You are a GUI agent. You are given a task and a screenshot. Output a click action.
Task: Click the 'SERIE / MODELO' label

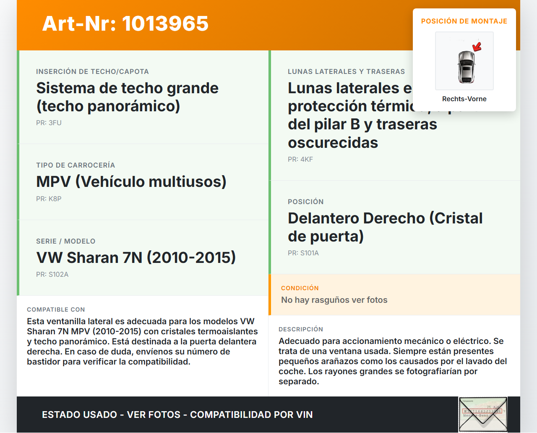(66, 241)
